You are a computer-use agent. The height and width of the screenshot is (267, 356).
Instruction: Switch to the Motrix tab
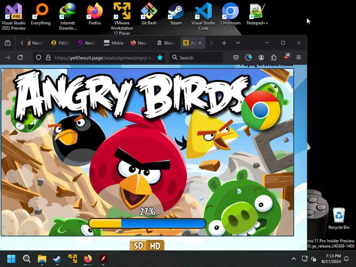(114, 43)
